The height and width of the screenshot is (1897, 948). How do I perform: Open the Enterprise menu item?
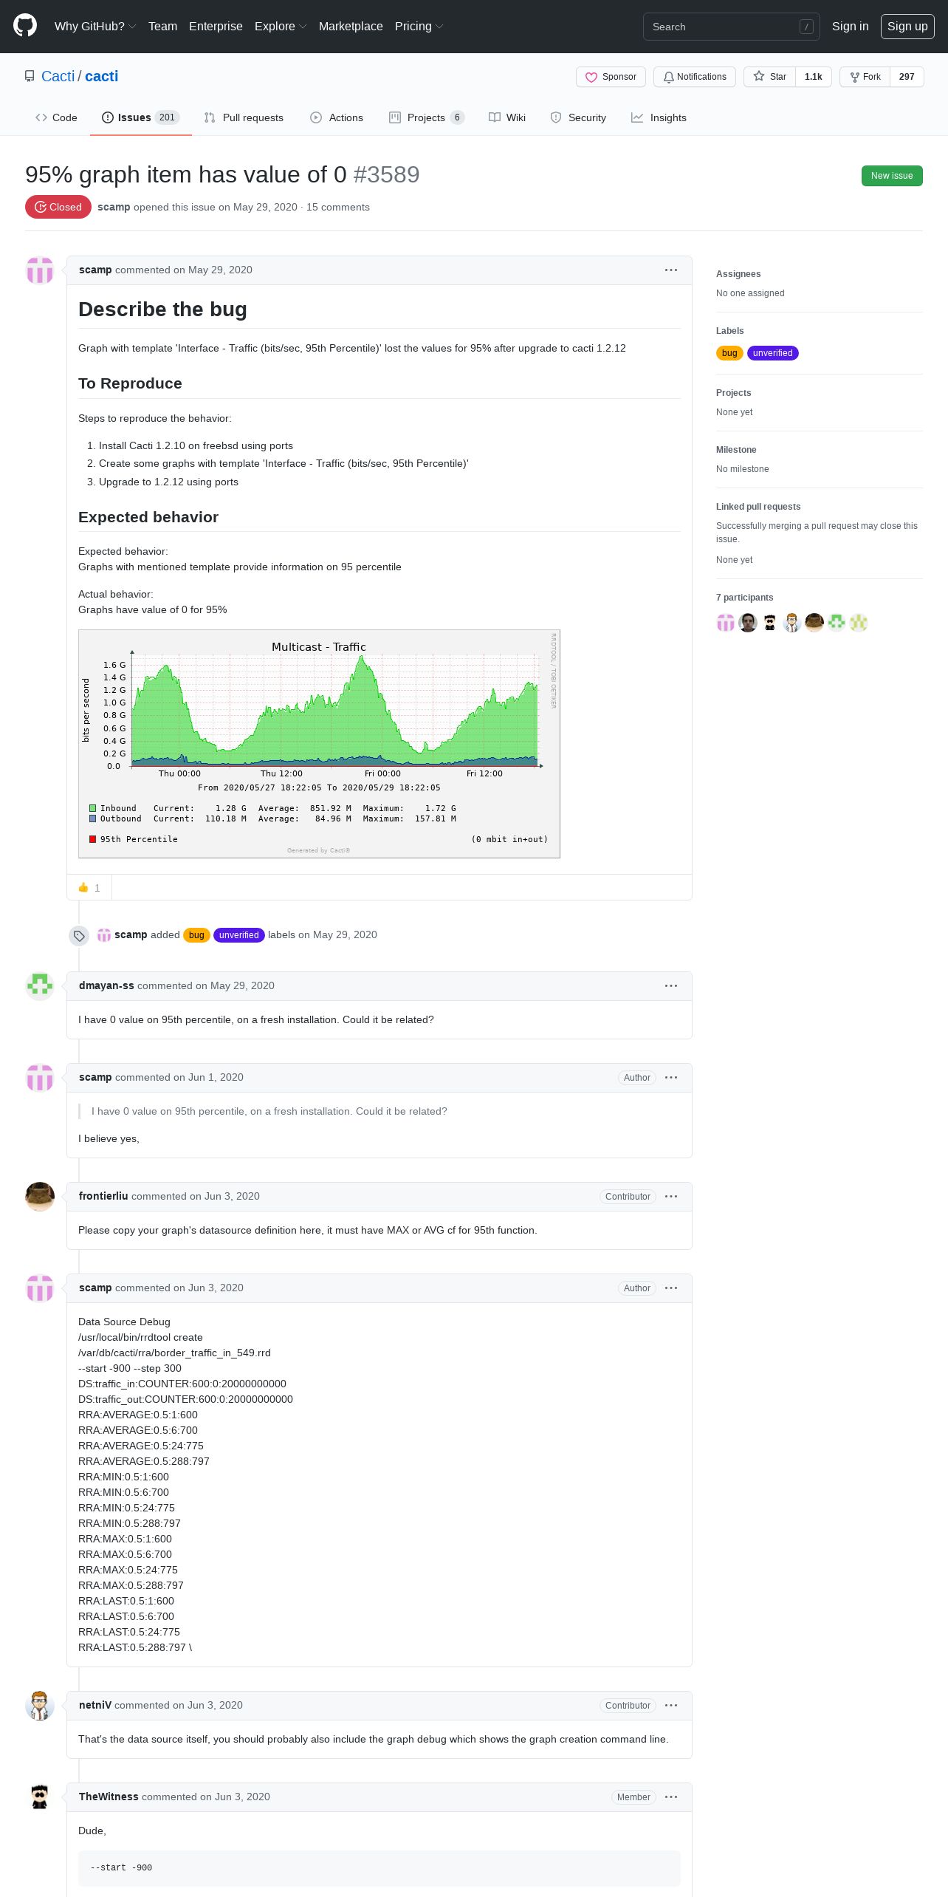point(216,27)
